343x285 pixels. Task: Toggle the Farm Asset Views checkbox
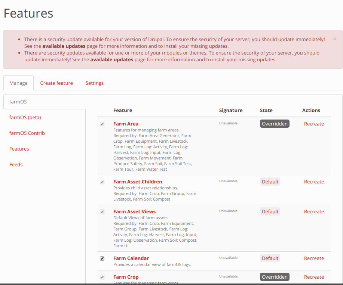(x=102, y=212)
